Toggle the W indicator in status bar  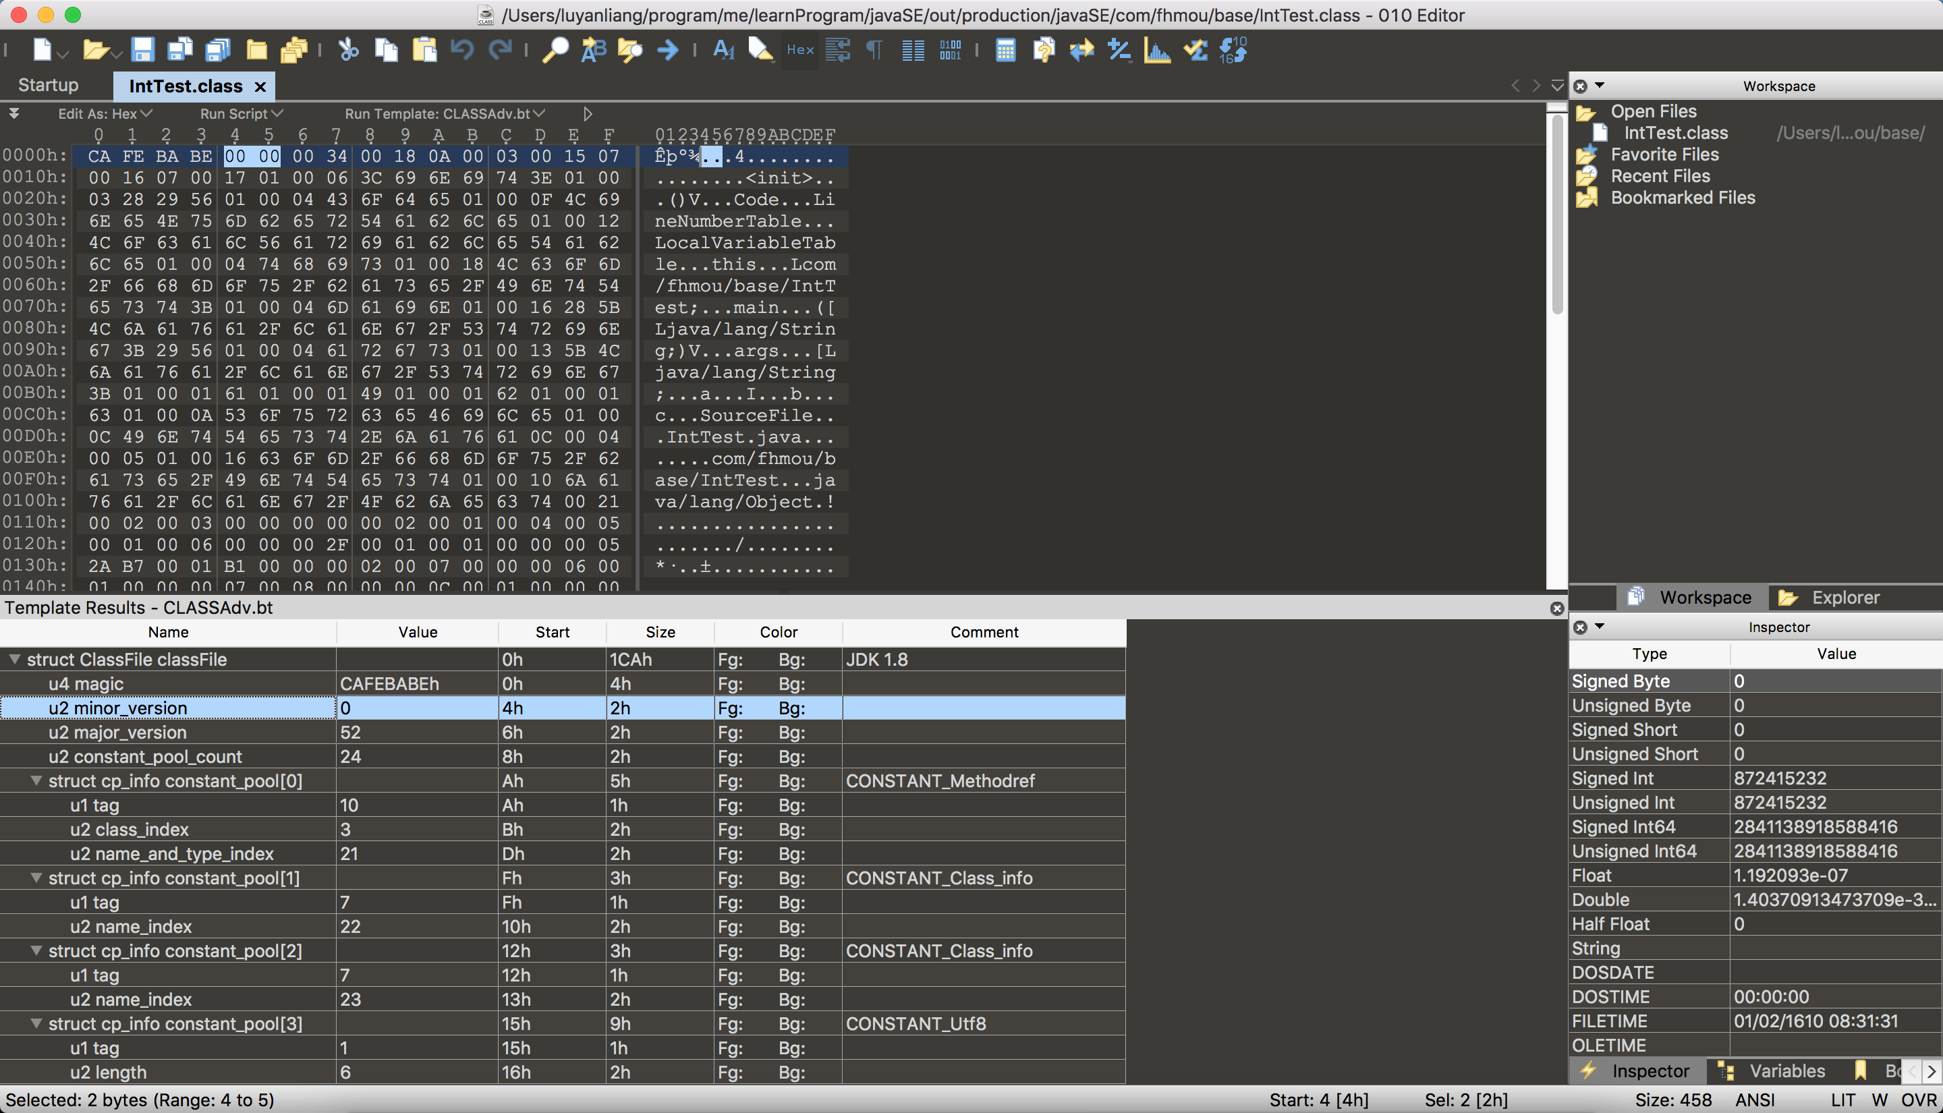tap(1880, 1100)
